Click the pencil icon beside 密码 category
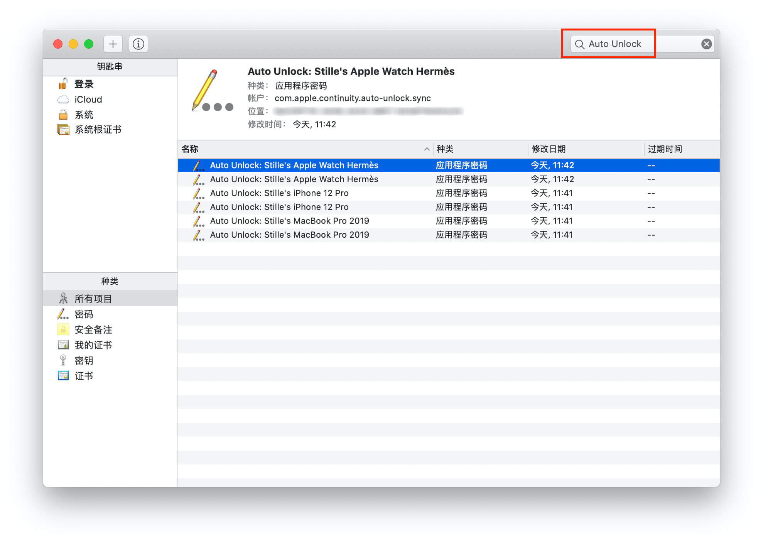 [63, 314]
